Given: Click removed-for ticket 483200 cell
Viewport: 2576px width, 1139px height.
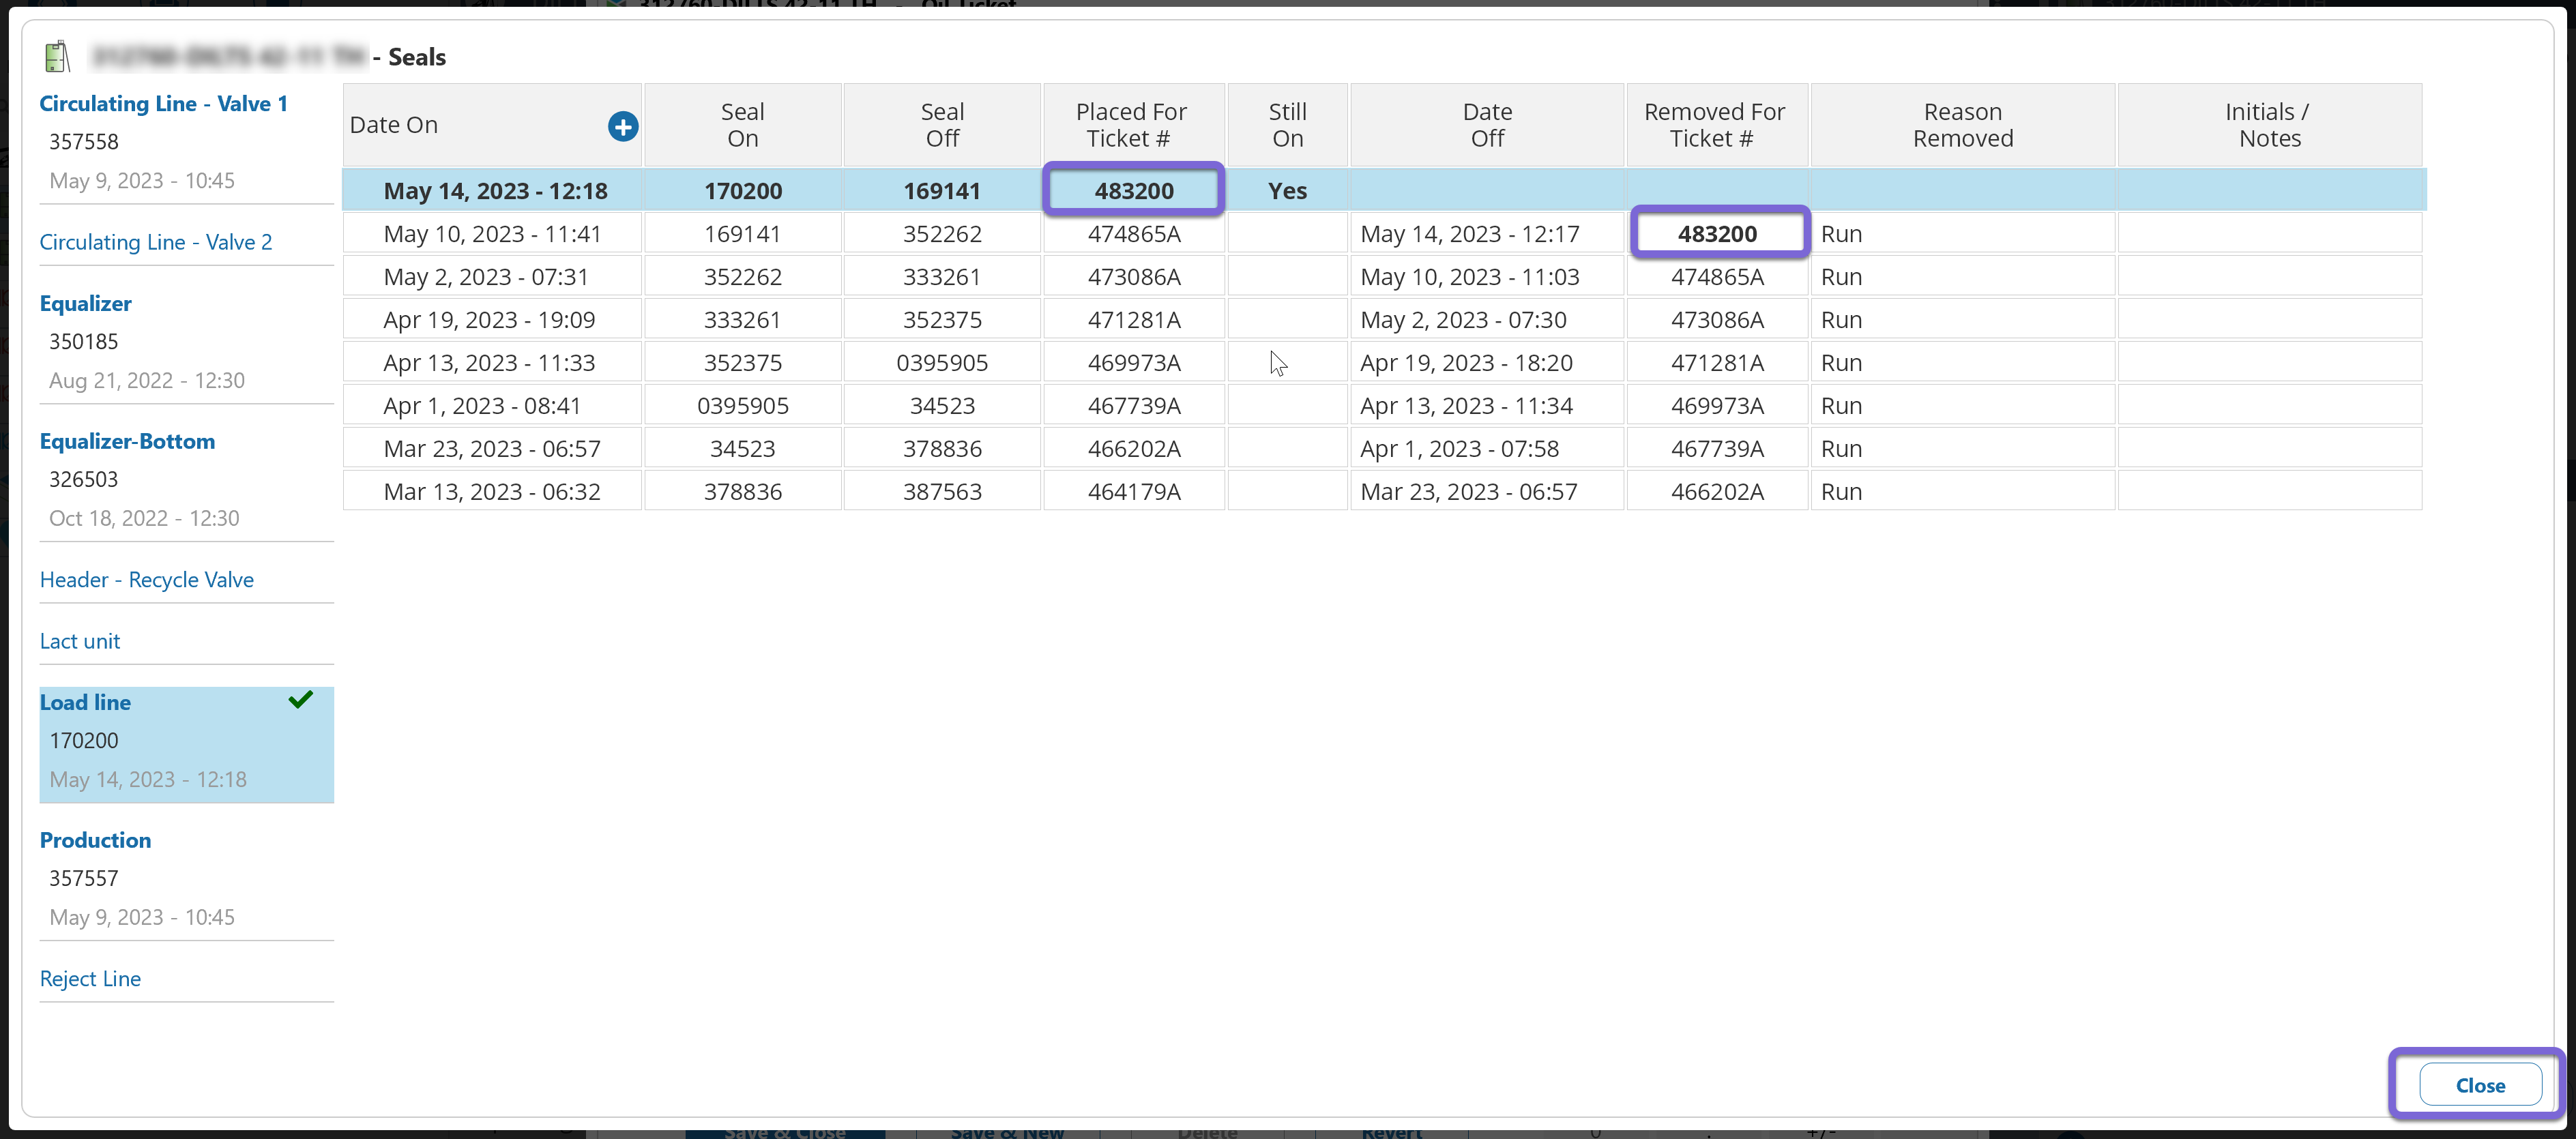Looking at the screenshot, I should pos(1717,234).
